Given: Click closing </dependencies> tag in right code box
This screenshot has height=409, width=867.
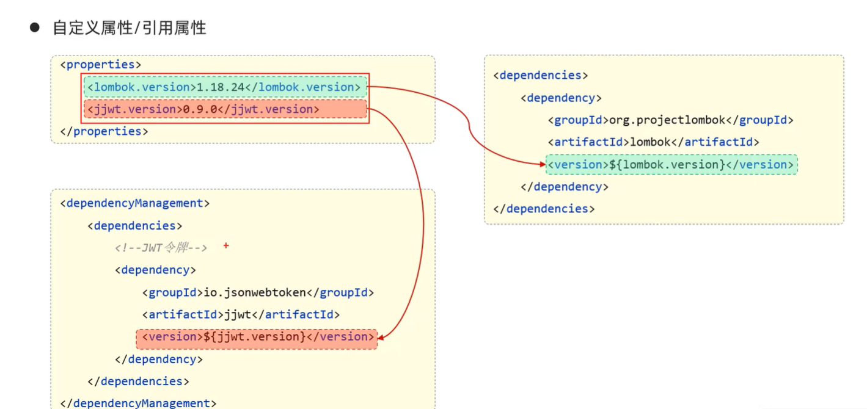Looking at the screenshot, I should click(x=544, y=209).
